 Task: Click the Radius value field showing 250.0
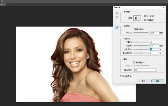coord(155,33)
